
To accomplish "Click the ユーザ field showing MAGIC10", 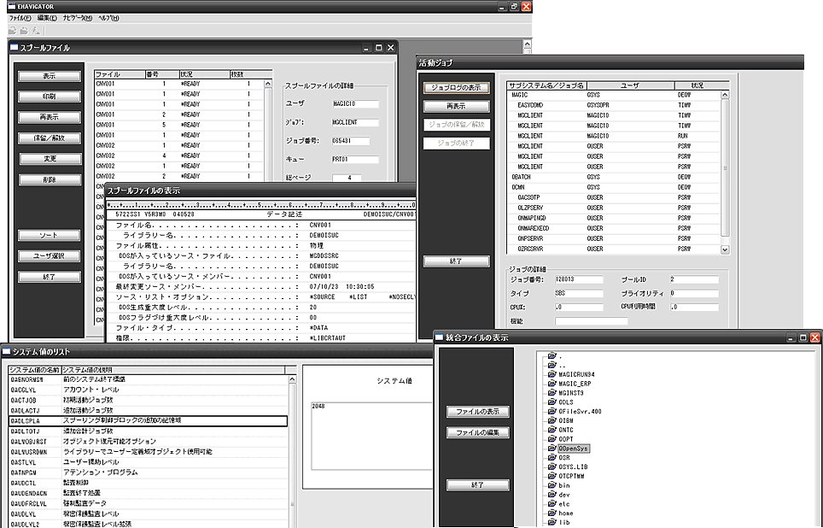I will (355, 104).
